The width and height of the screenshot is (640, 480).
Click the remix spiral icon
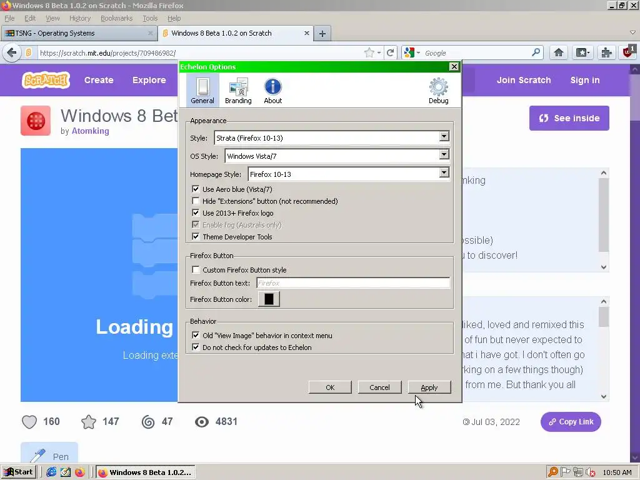[148, 422]
